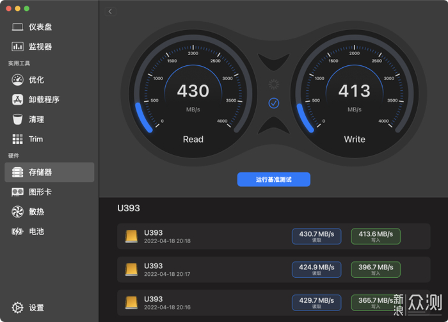This screenshot has height=322, width=448.
Task: Click the Write speed gauge showing 413
Action: [x=355, y=93]
